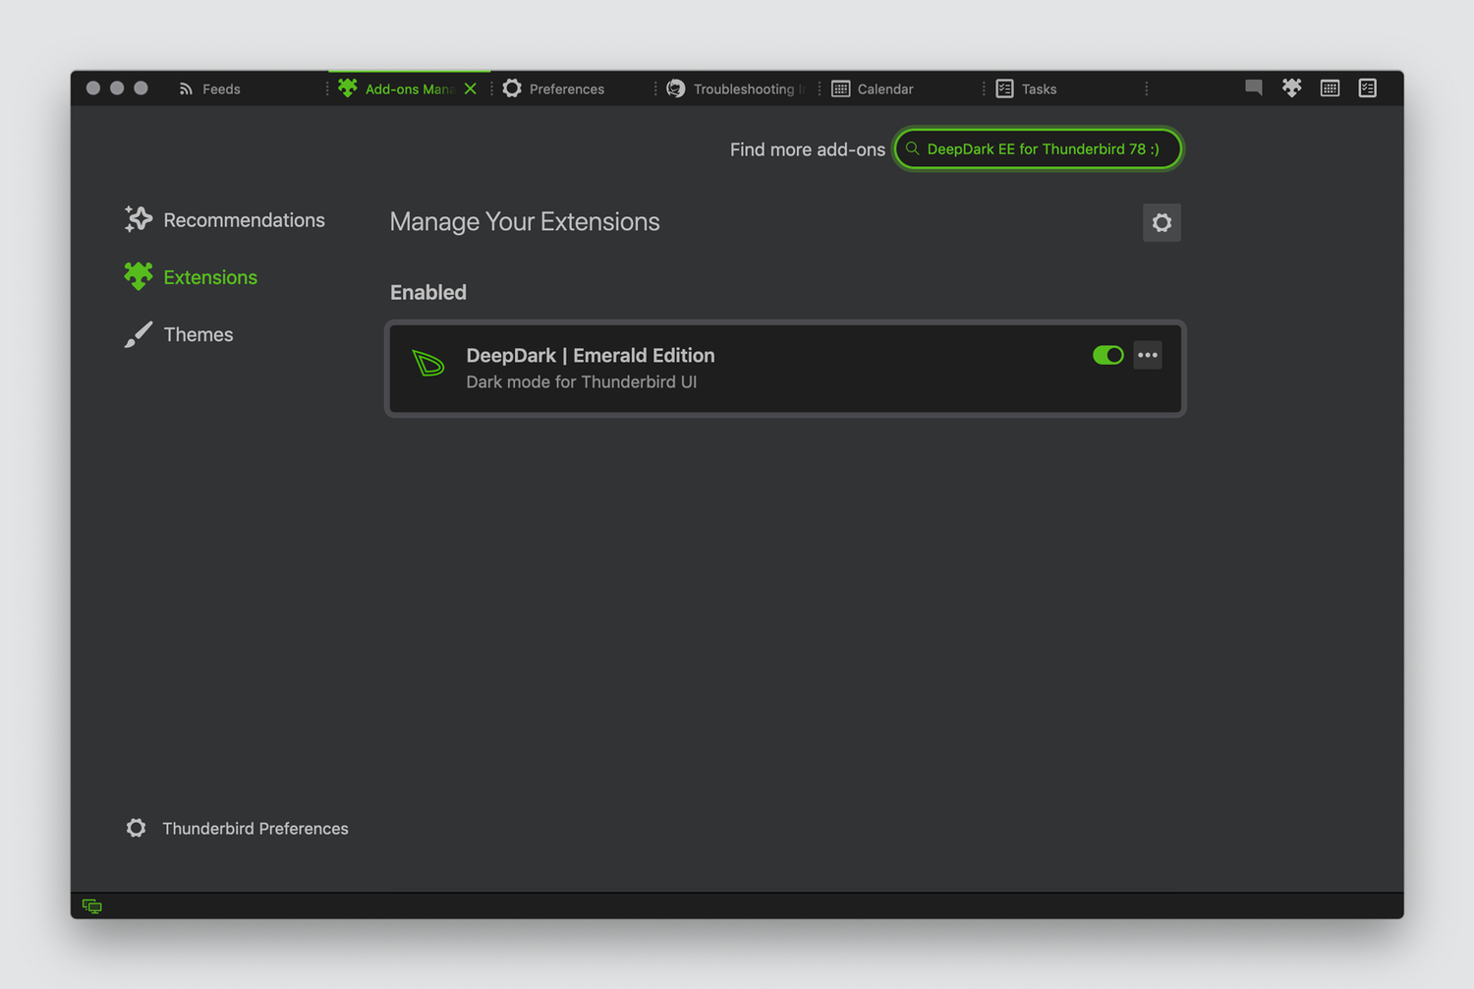Screen dimensions: 1474x989
Task: Click the DeepDark Emerald Edition extension card
Action: pyautogui.click(x=785, y=369)
